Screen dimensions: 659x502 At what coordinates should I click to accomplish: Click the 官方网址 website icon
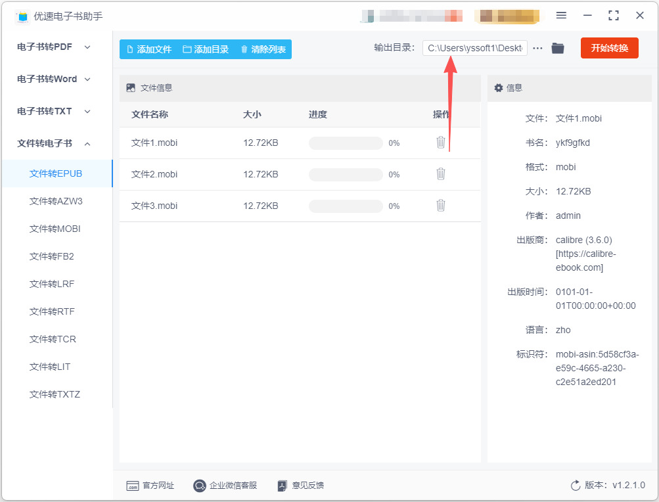[132, 486]
